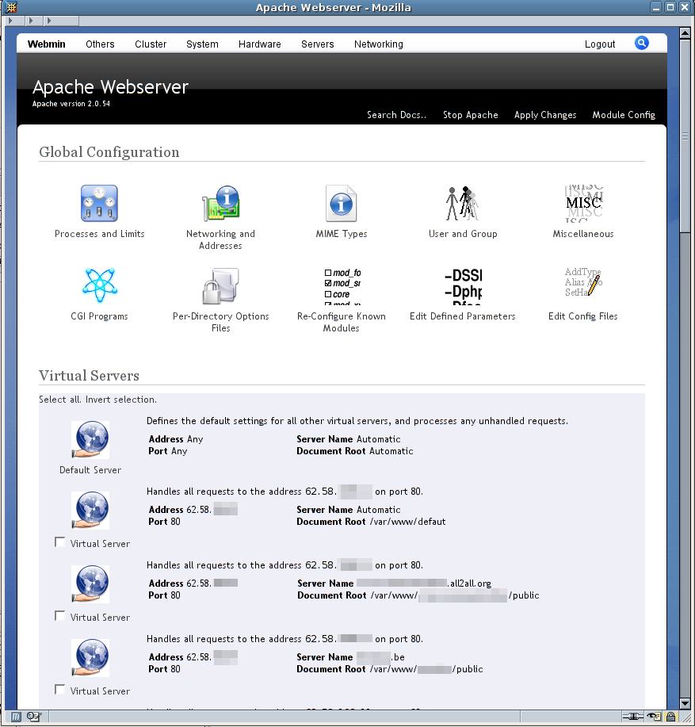Check the /var/www/defaut virtual server checkbox
The height and width of the screenshot is (727, 695).
tap(60, 542)
